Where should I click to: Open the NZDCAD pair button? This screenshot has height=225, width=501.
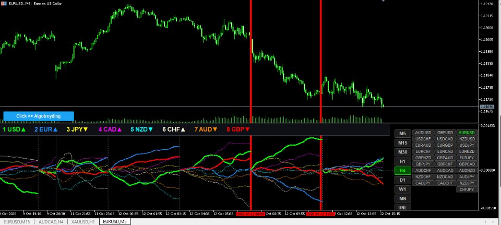coord(445,177)
